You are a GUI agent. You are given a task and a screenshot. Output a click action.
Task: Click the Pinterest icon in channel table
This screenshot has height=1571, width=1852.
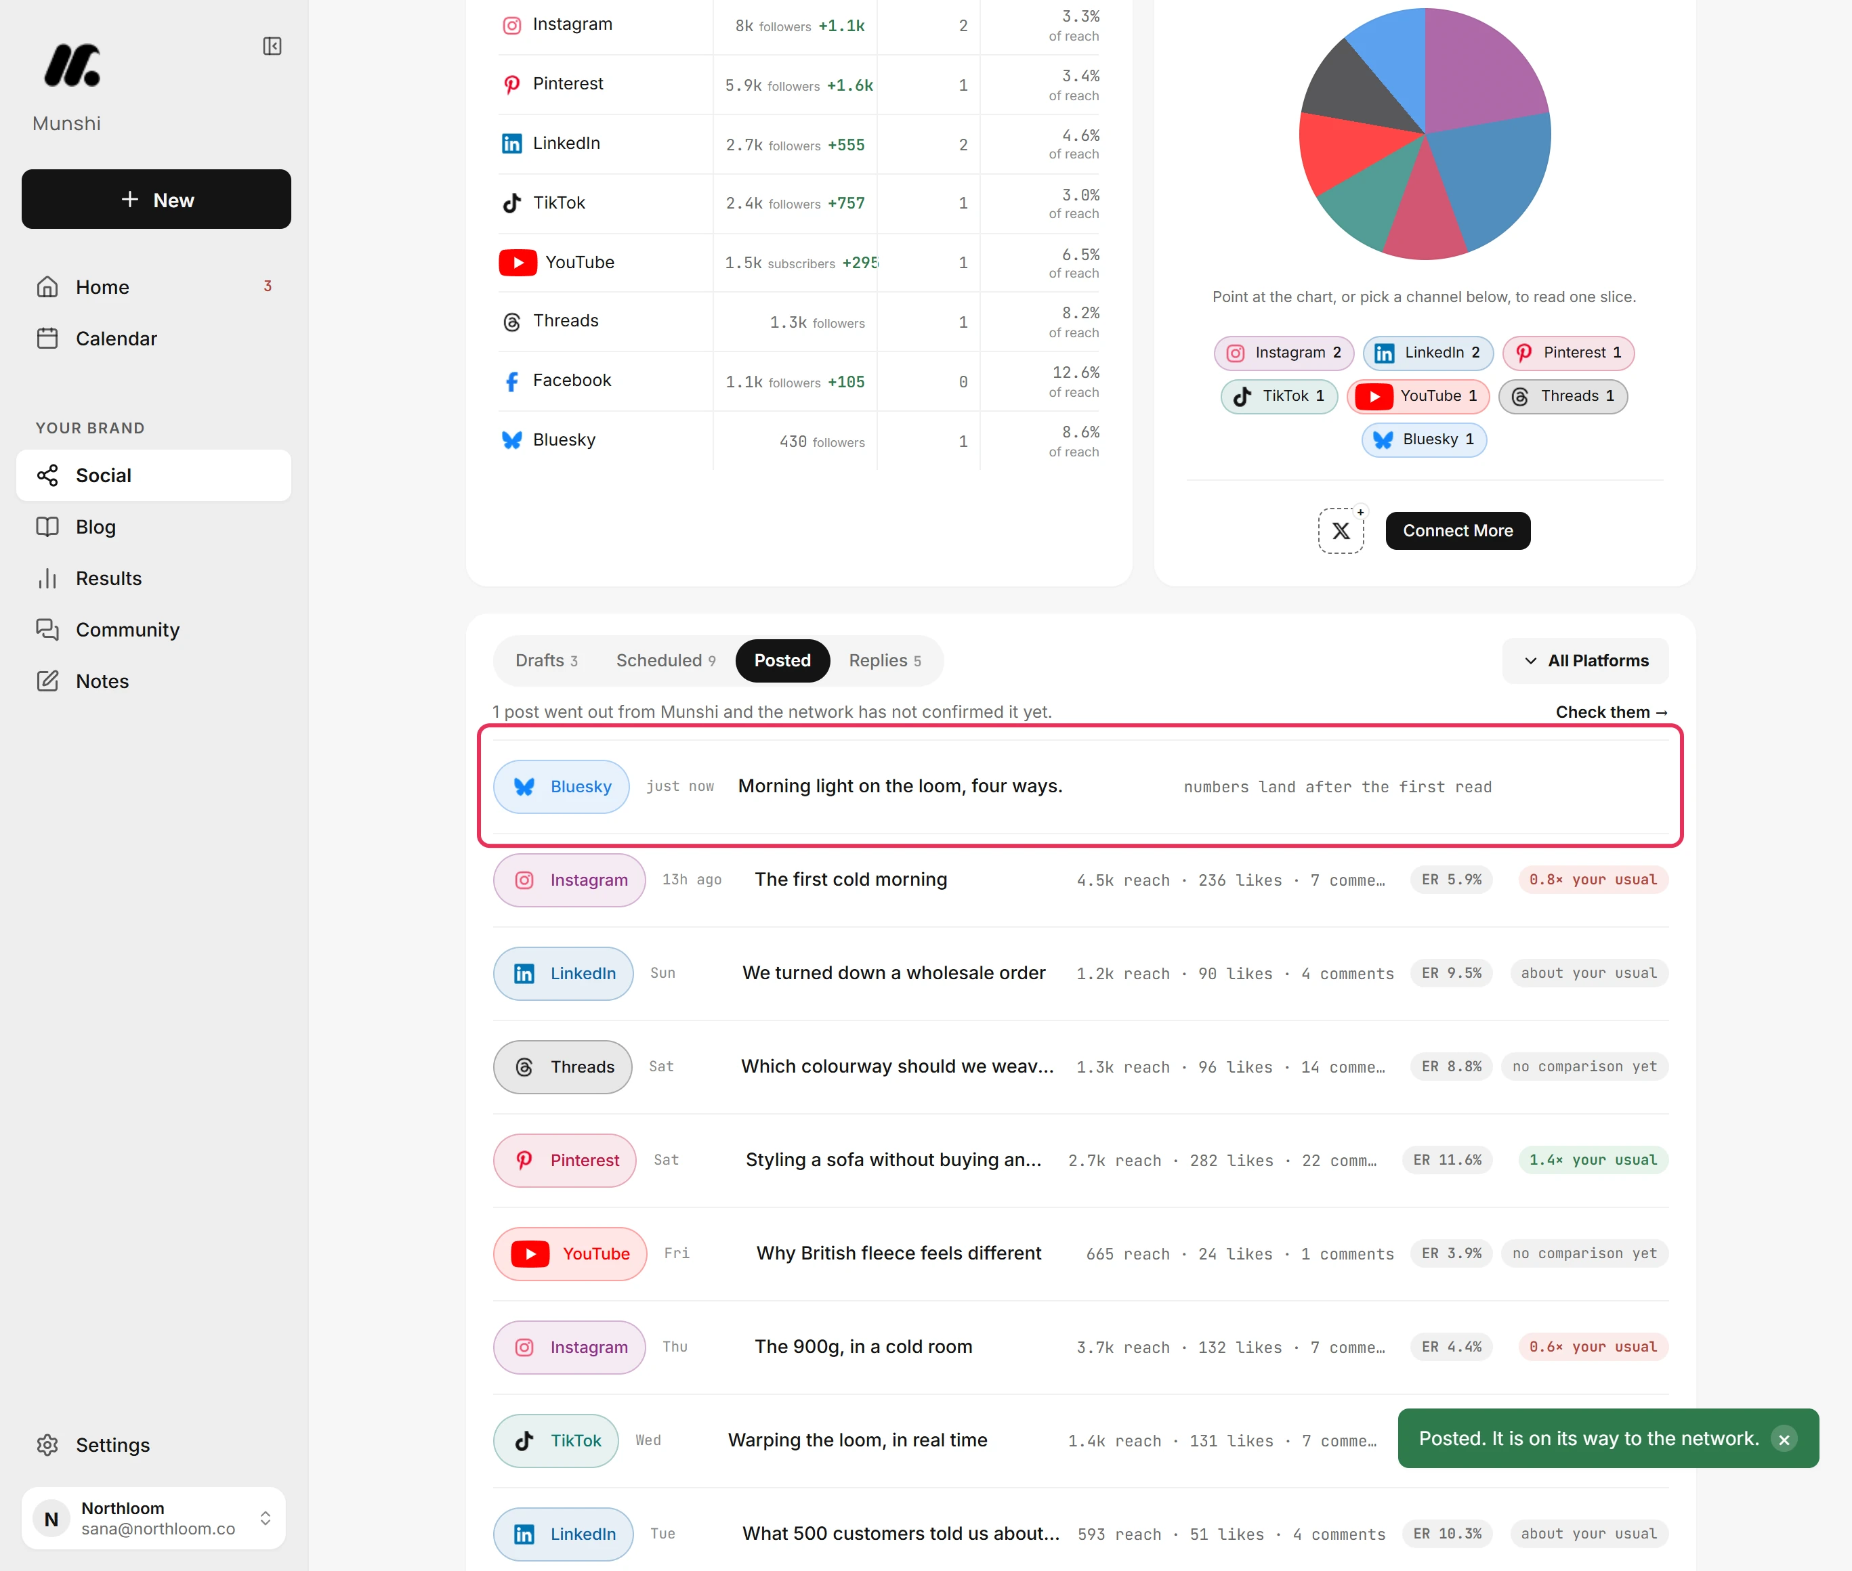coord(512,85)
